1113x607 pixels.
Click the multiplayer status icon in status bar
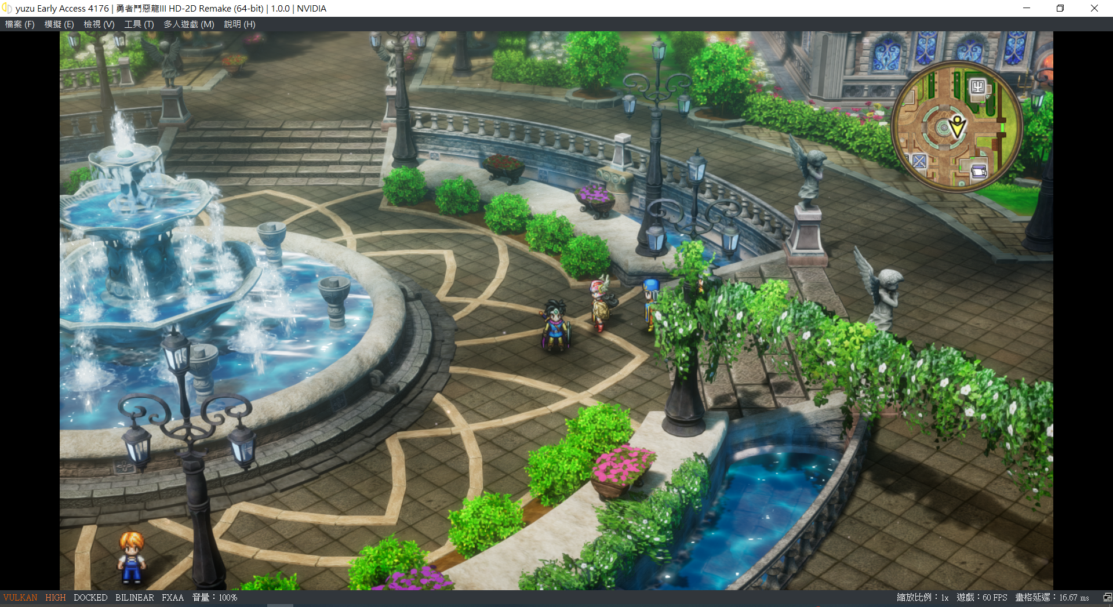tap(1107, 598)
